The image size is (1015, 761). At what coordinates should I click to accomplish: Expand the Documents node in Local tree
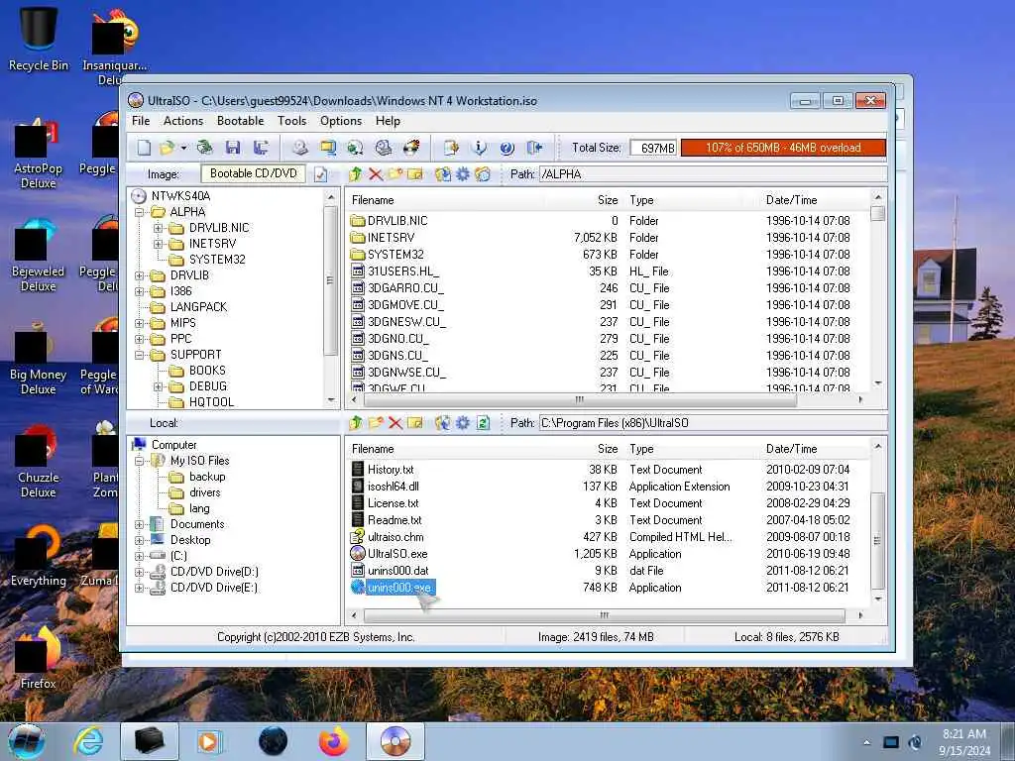click(139, 524)
